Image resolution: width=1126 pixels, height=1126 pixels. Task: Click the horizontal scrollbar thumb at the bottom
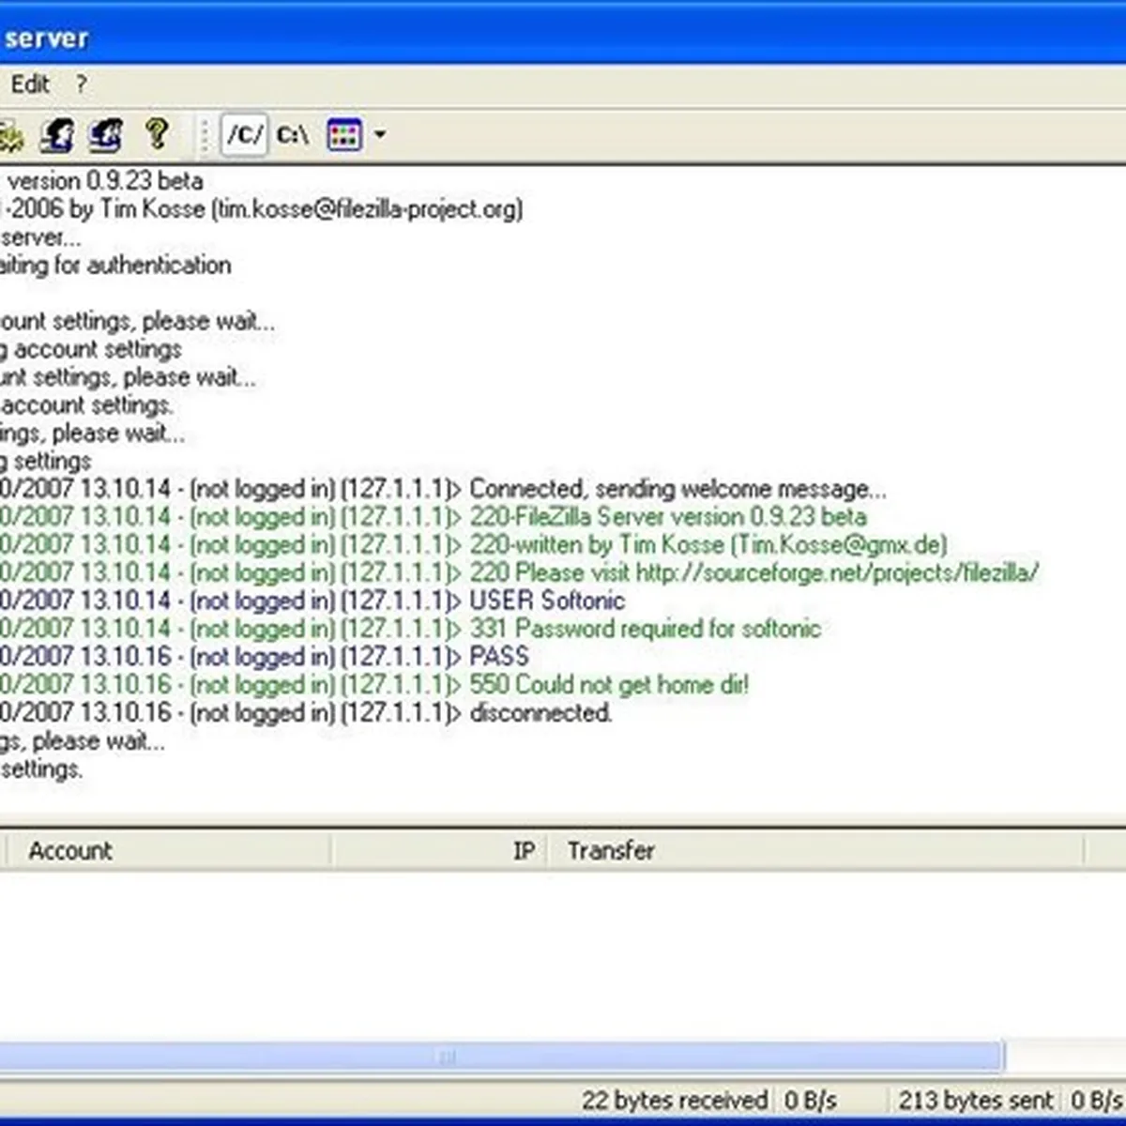click(501, 1057)
